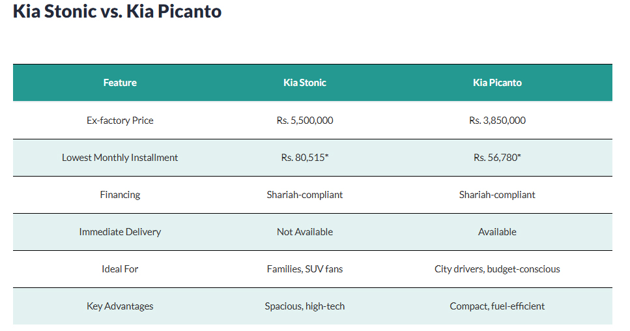Click the Compact, fuel-efficient cell
This screenshot has height=331, width=630.
pyautogui.click(x=497, y=306)
